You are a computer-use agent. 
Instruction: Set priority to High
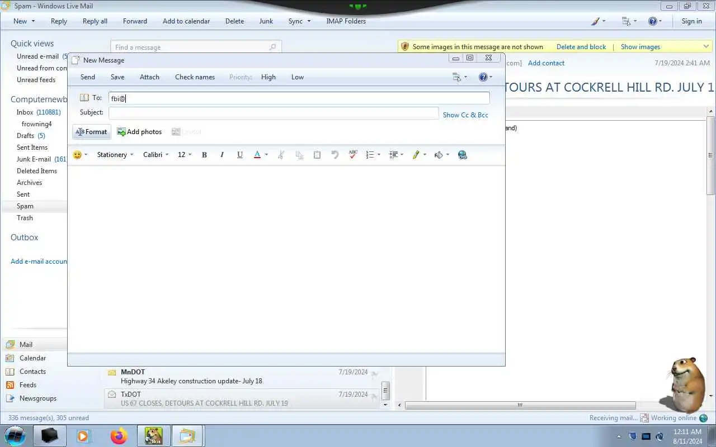(268, 77)
